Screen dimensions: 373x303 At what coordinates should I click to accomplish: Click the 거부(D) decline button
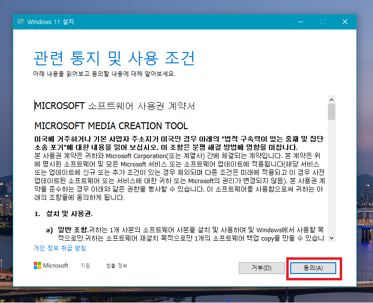click(261, 268)
